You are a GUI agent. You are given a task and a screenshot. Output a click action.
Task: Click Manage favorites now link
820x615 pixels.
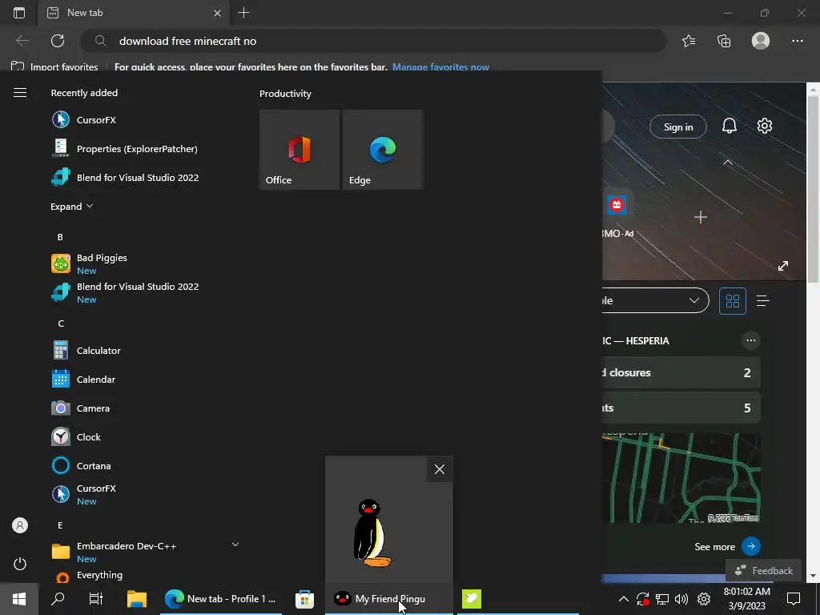pos(440,67)
